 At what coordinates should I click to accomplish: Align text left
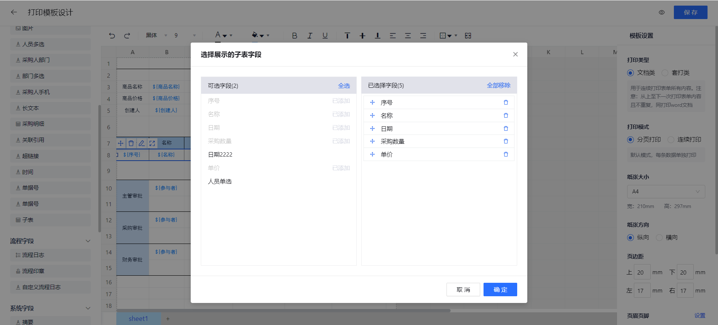[x=393, y=35]
